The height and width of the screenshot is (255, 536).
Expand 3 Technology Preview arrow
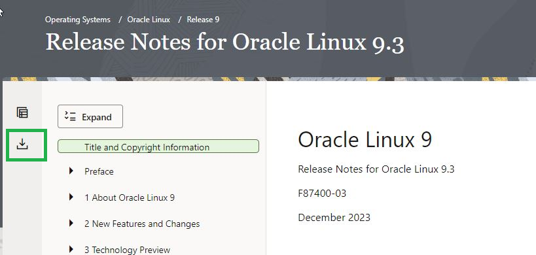(71, 249)
